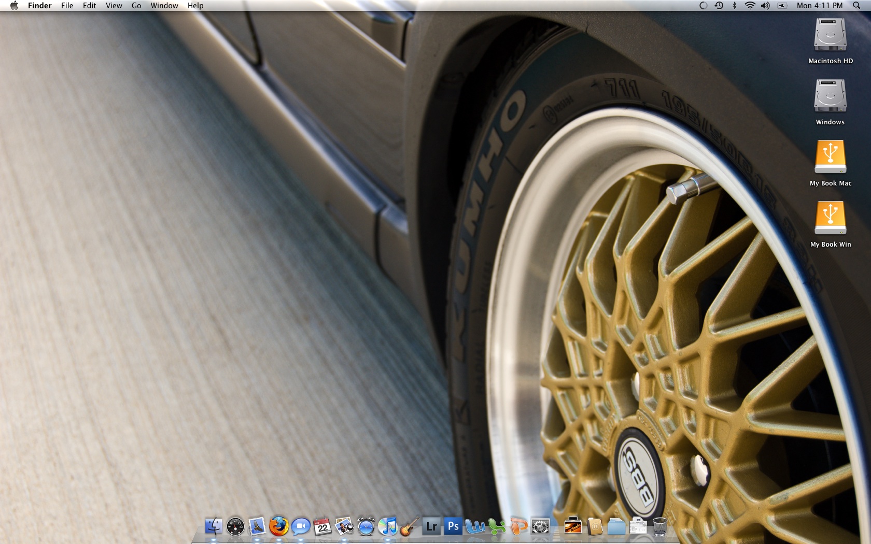Open Address Book from the Dock
This screenshot has height=544, width=871.
point(595,526)
